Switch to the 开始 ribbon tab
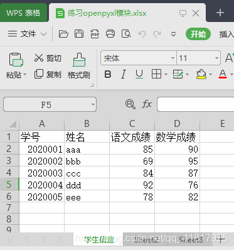This screenshot has height=250, width=234. pyautogui.click(x=198, y=34)
